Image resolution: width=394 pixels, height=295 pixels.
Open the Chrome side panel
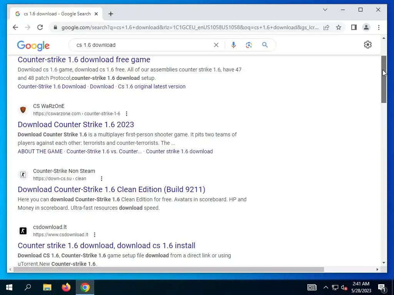[x=354, y=27]
